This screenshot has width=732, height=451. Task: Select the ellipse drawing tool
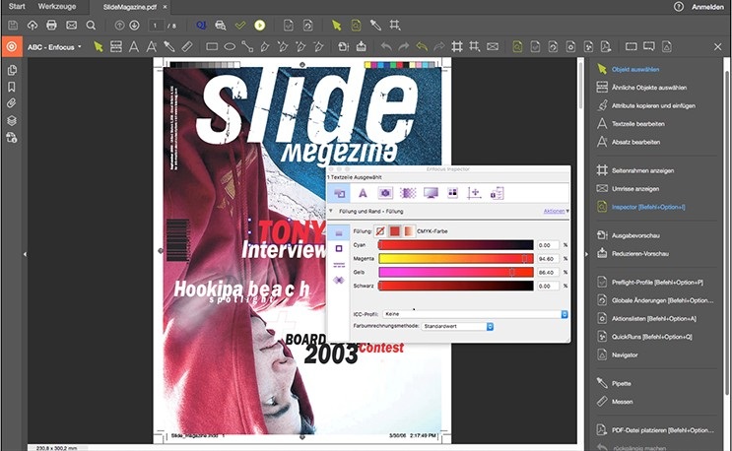(230, 46)
